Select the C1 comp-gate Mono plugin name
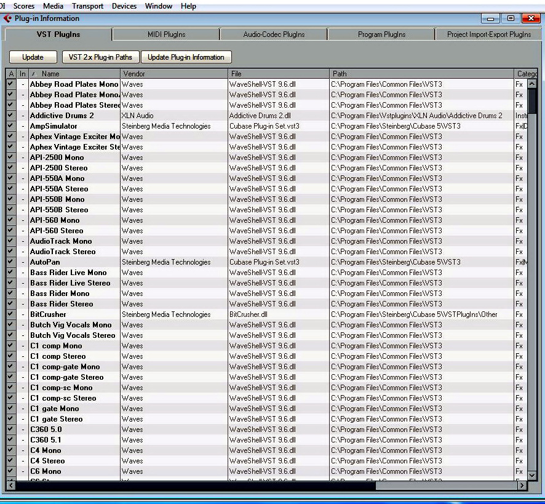The image size is (545, 504). 65,367
